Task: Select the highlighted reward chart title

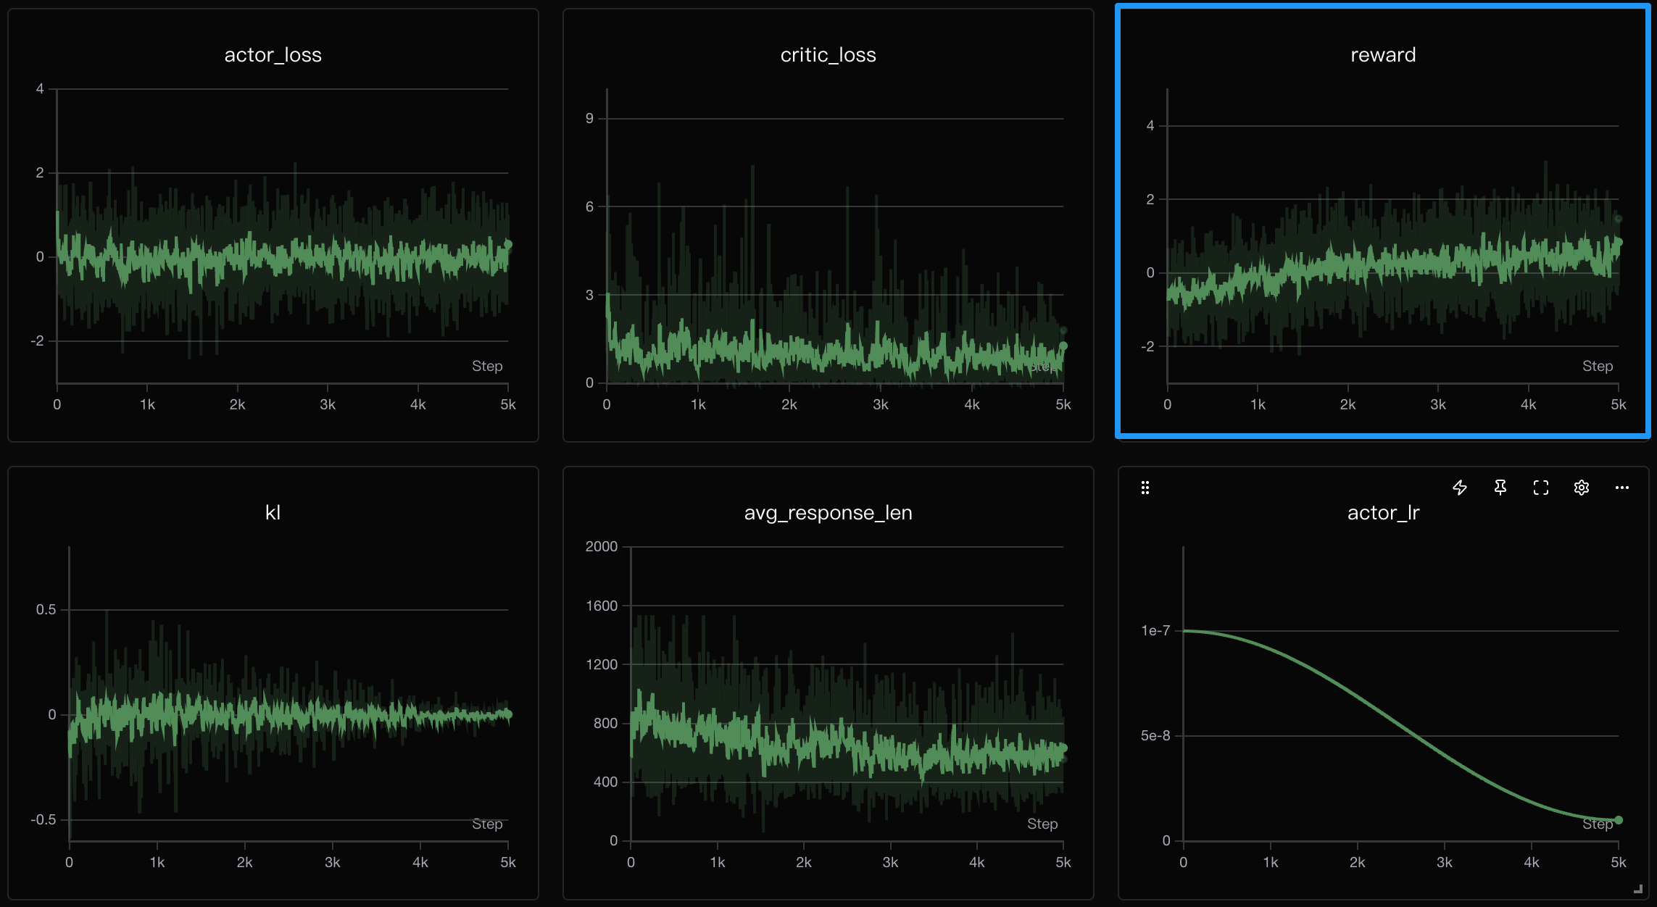Action: (x=1383, y=55)
